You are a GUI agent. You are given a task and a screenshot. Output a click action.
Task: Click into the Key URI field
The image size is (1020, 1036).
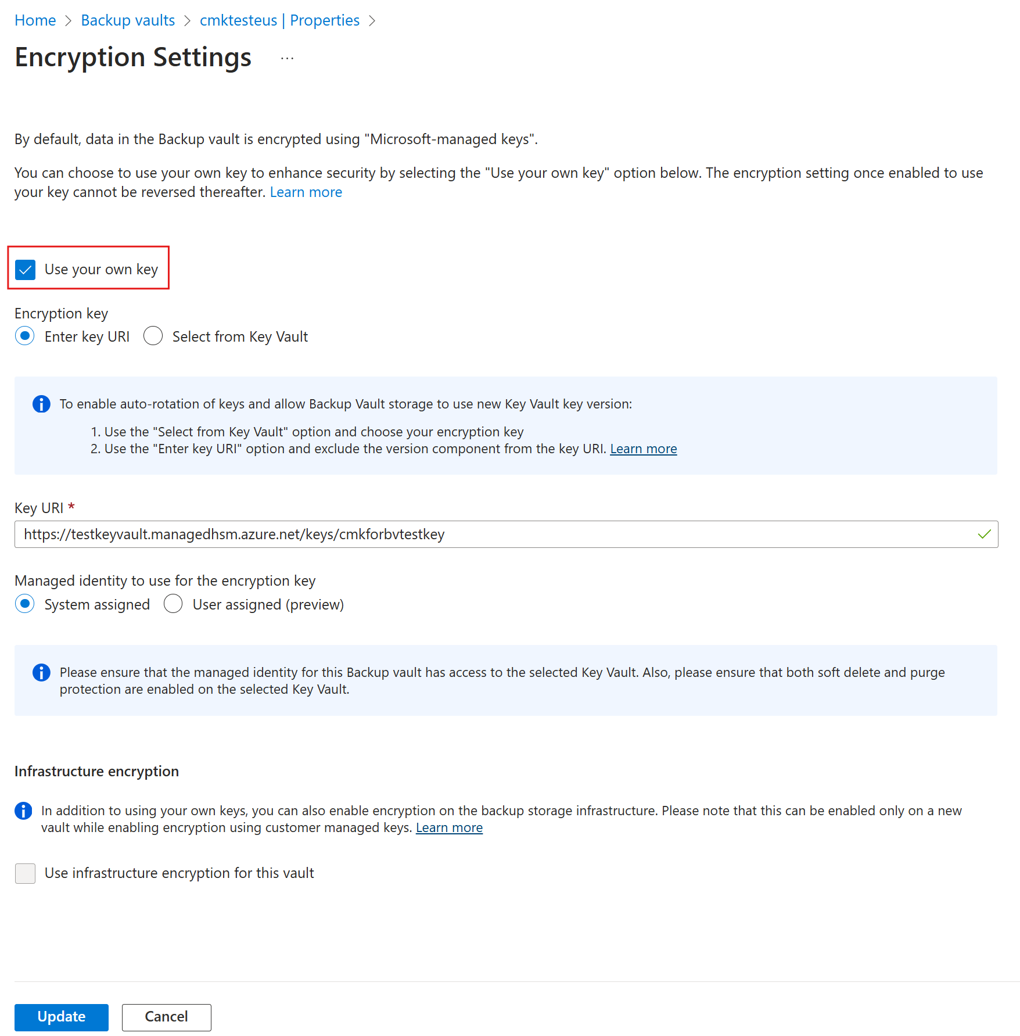[494, 534]
